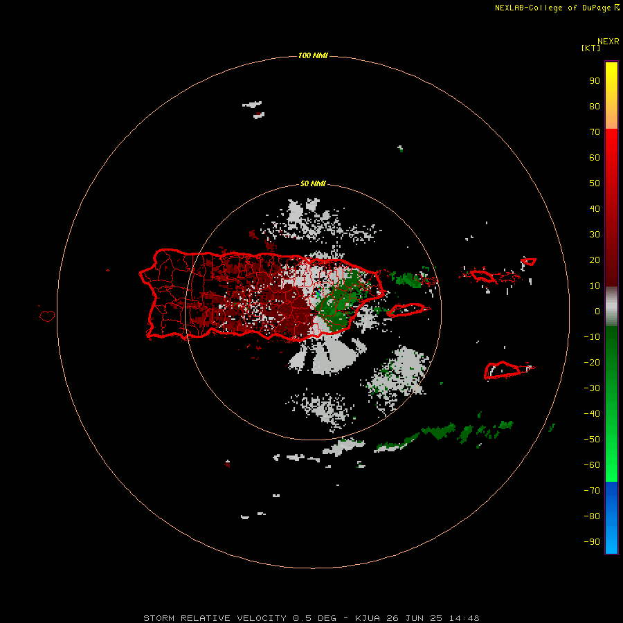This screenshot has height=623, width=623.
Task: Click the 20 value on velocity scale
Action: tap(595, 260)
